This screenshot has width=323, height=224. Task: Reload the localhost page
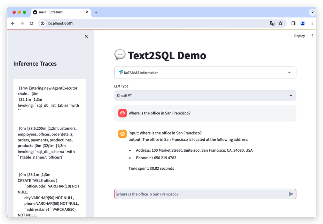(x=31, y=23)
